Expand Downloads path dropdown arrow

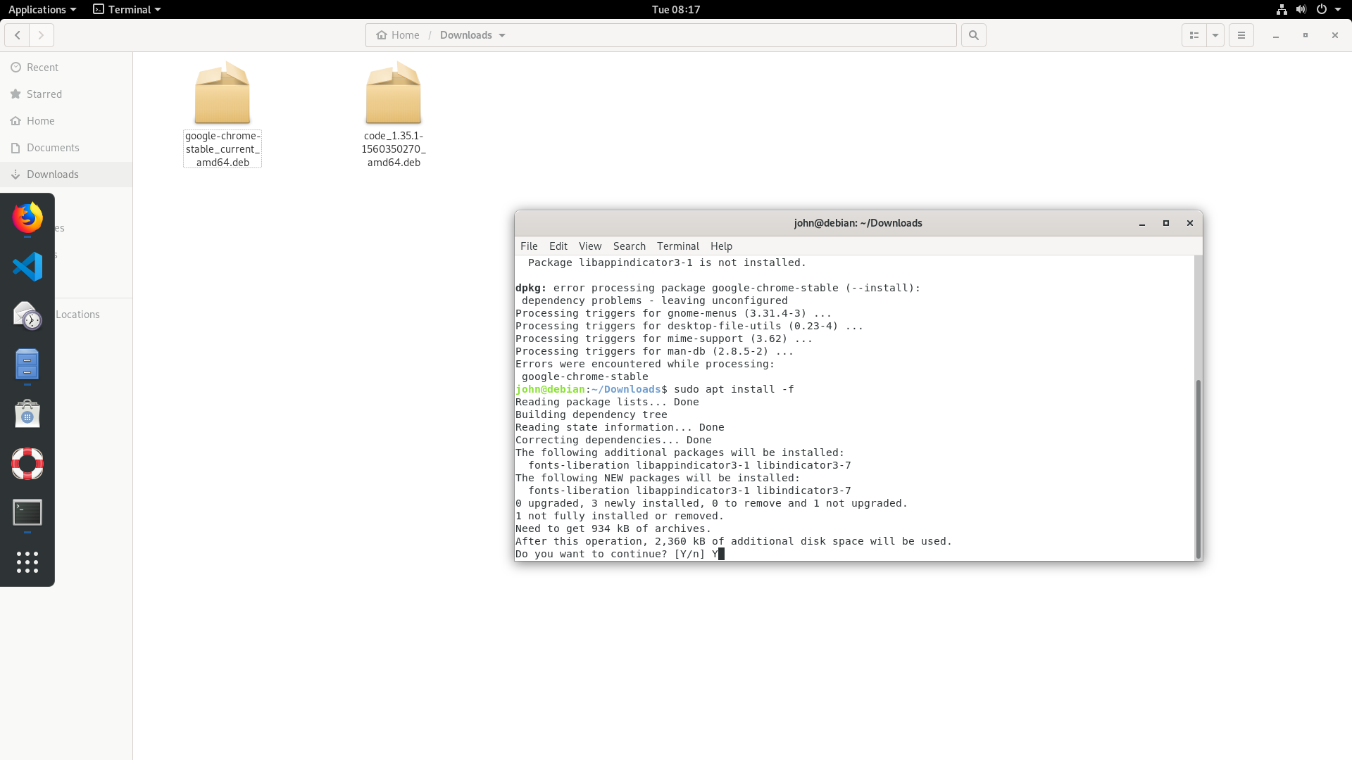tap(502, 35)
